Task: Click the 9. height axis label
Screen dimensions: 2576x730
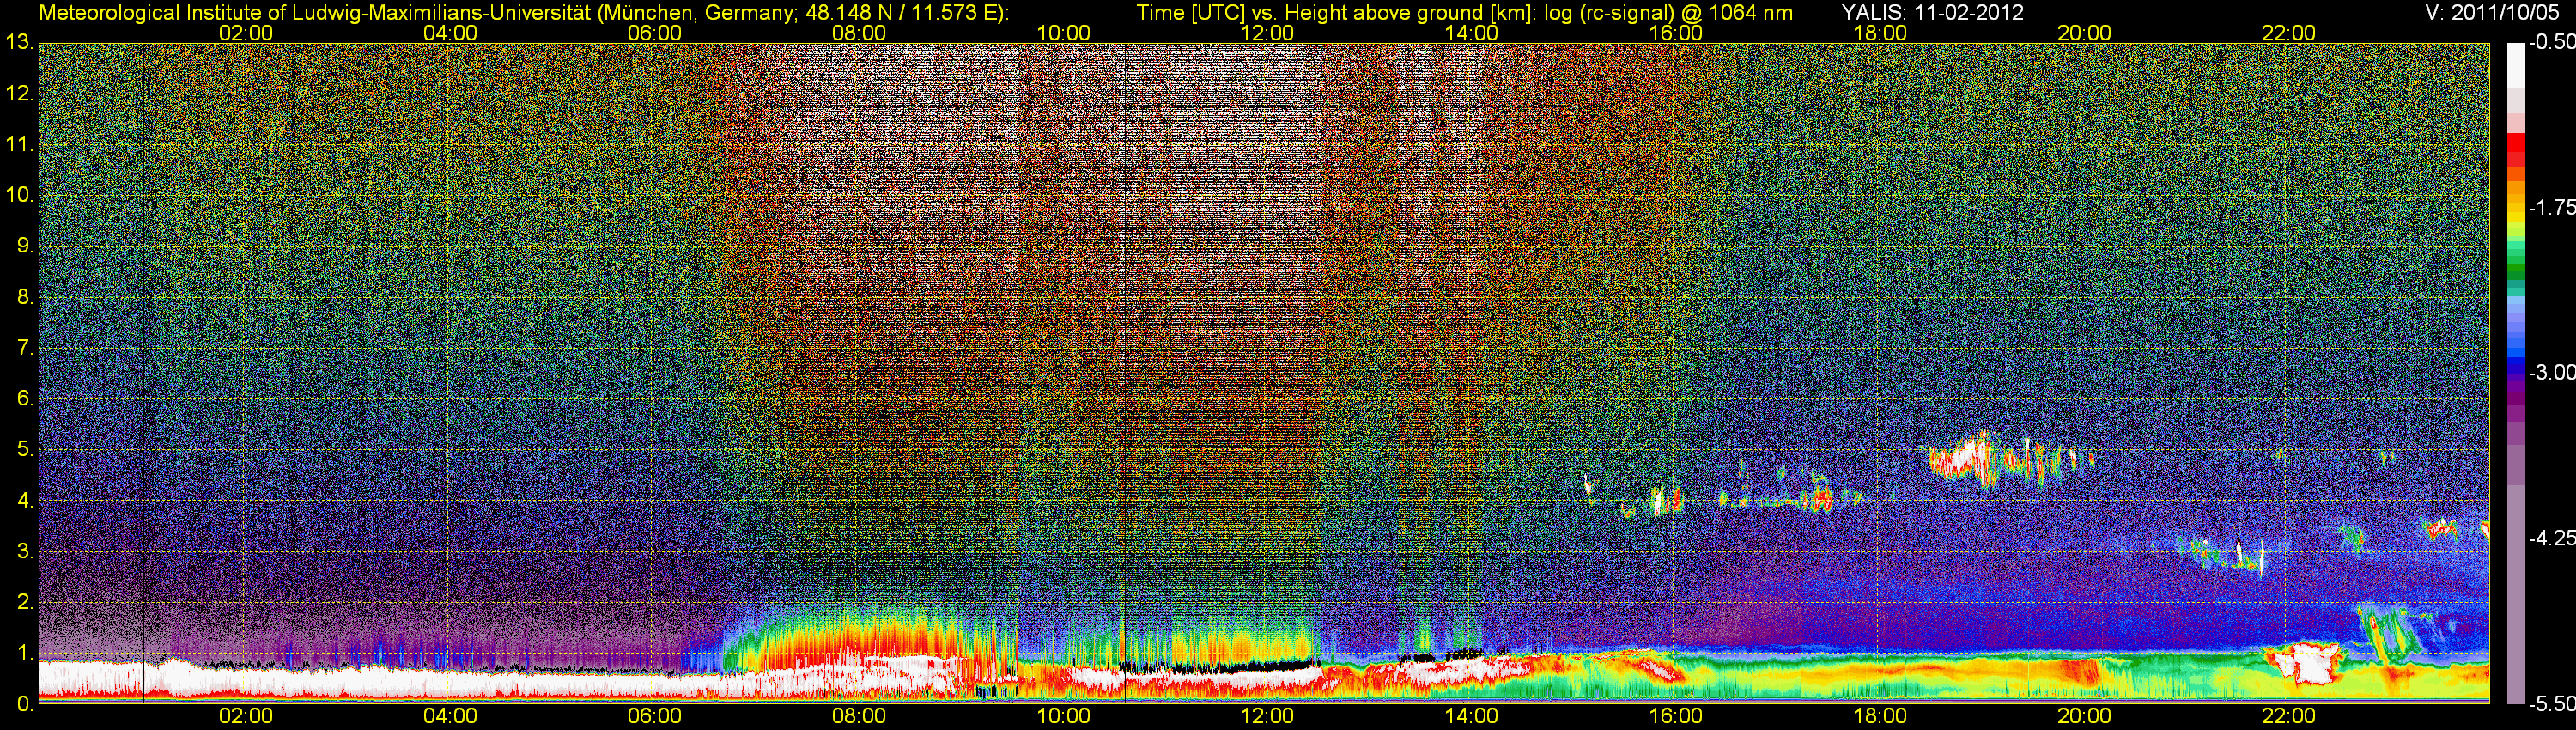Action: pos(25,246)
